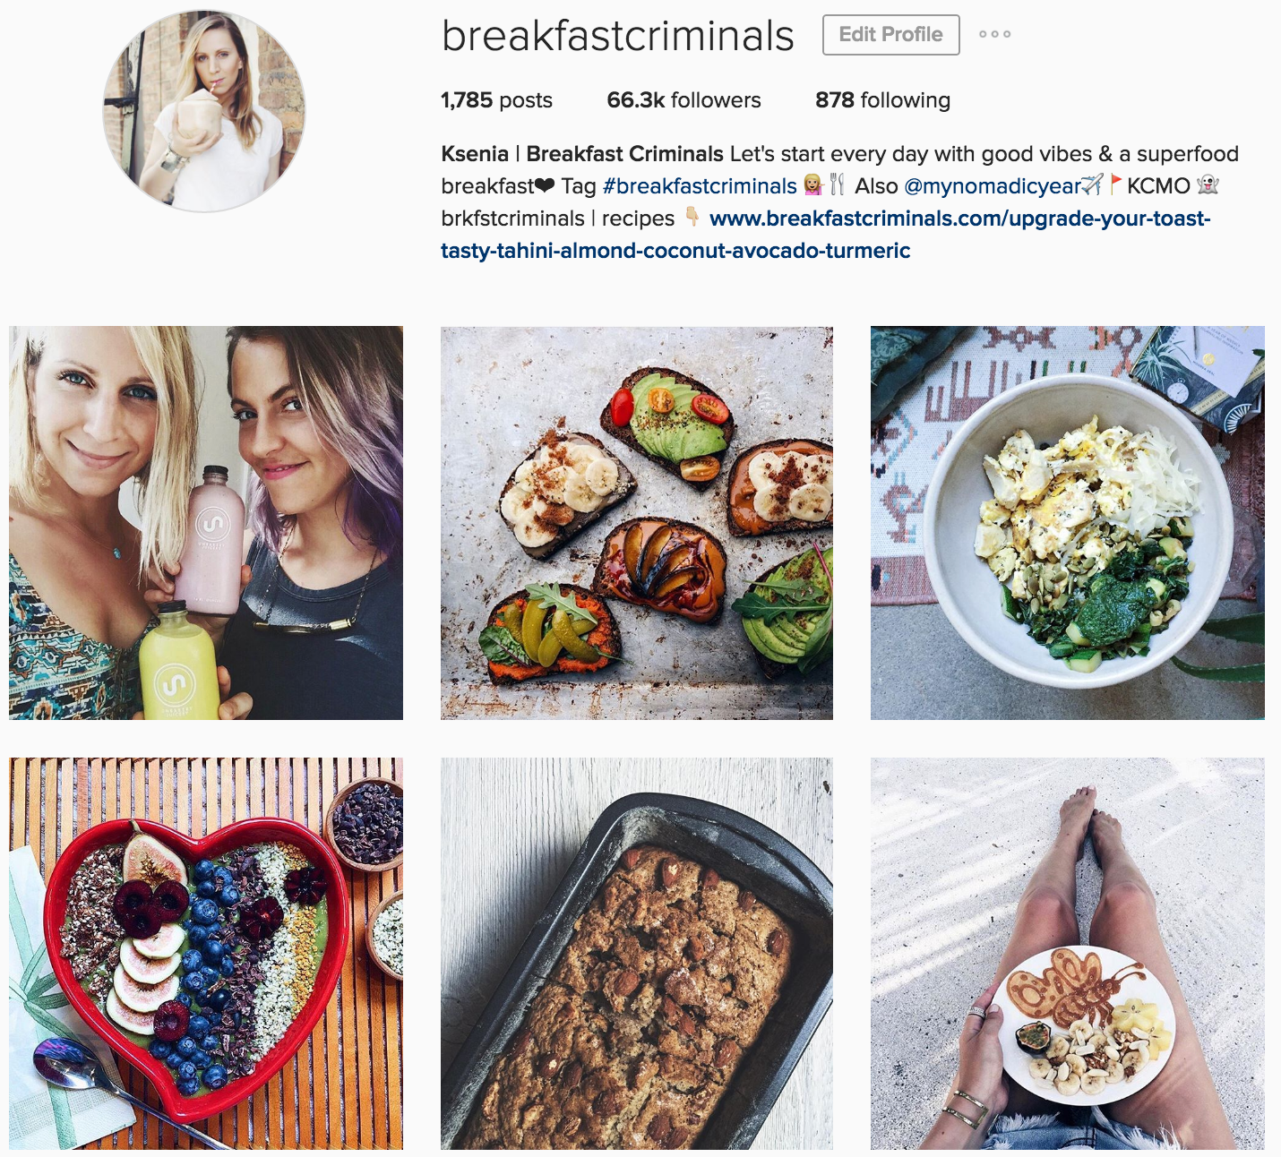Click the Edit Profile button
The image size is (1281, 1157).
coord(890,35)
